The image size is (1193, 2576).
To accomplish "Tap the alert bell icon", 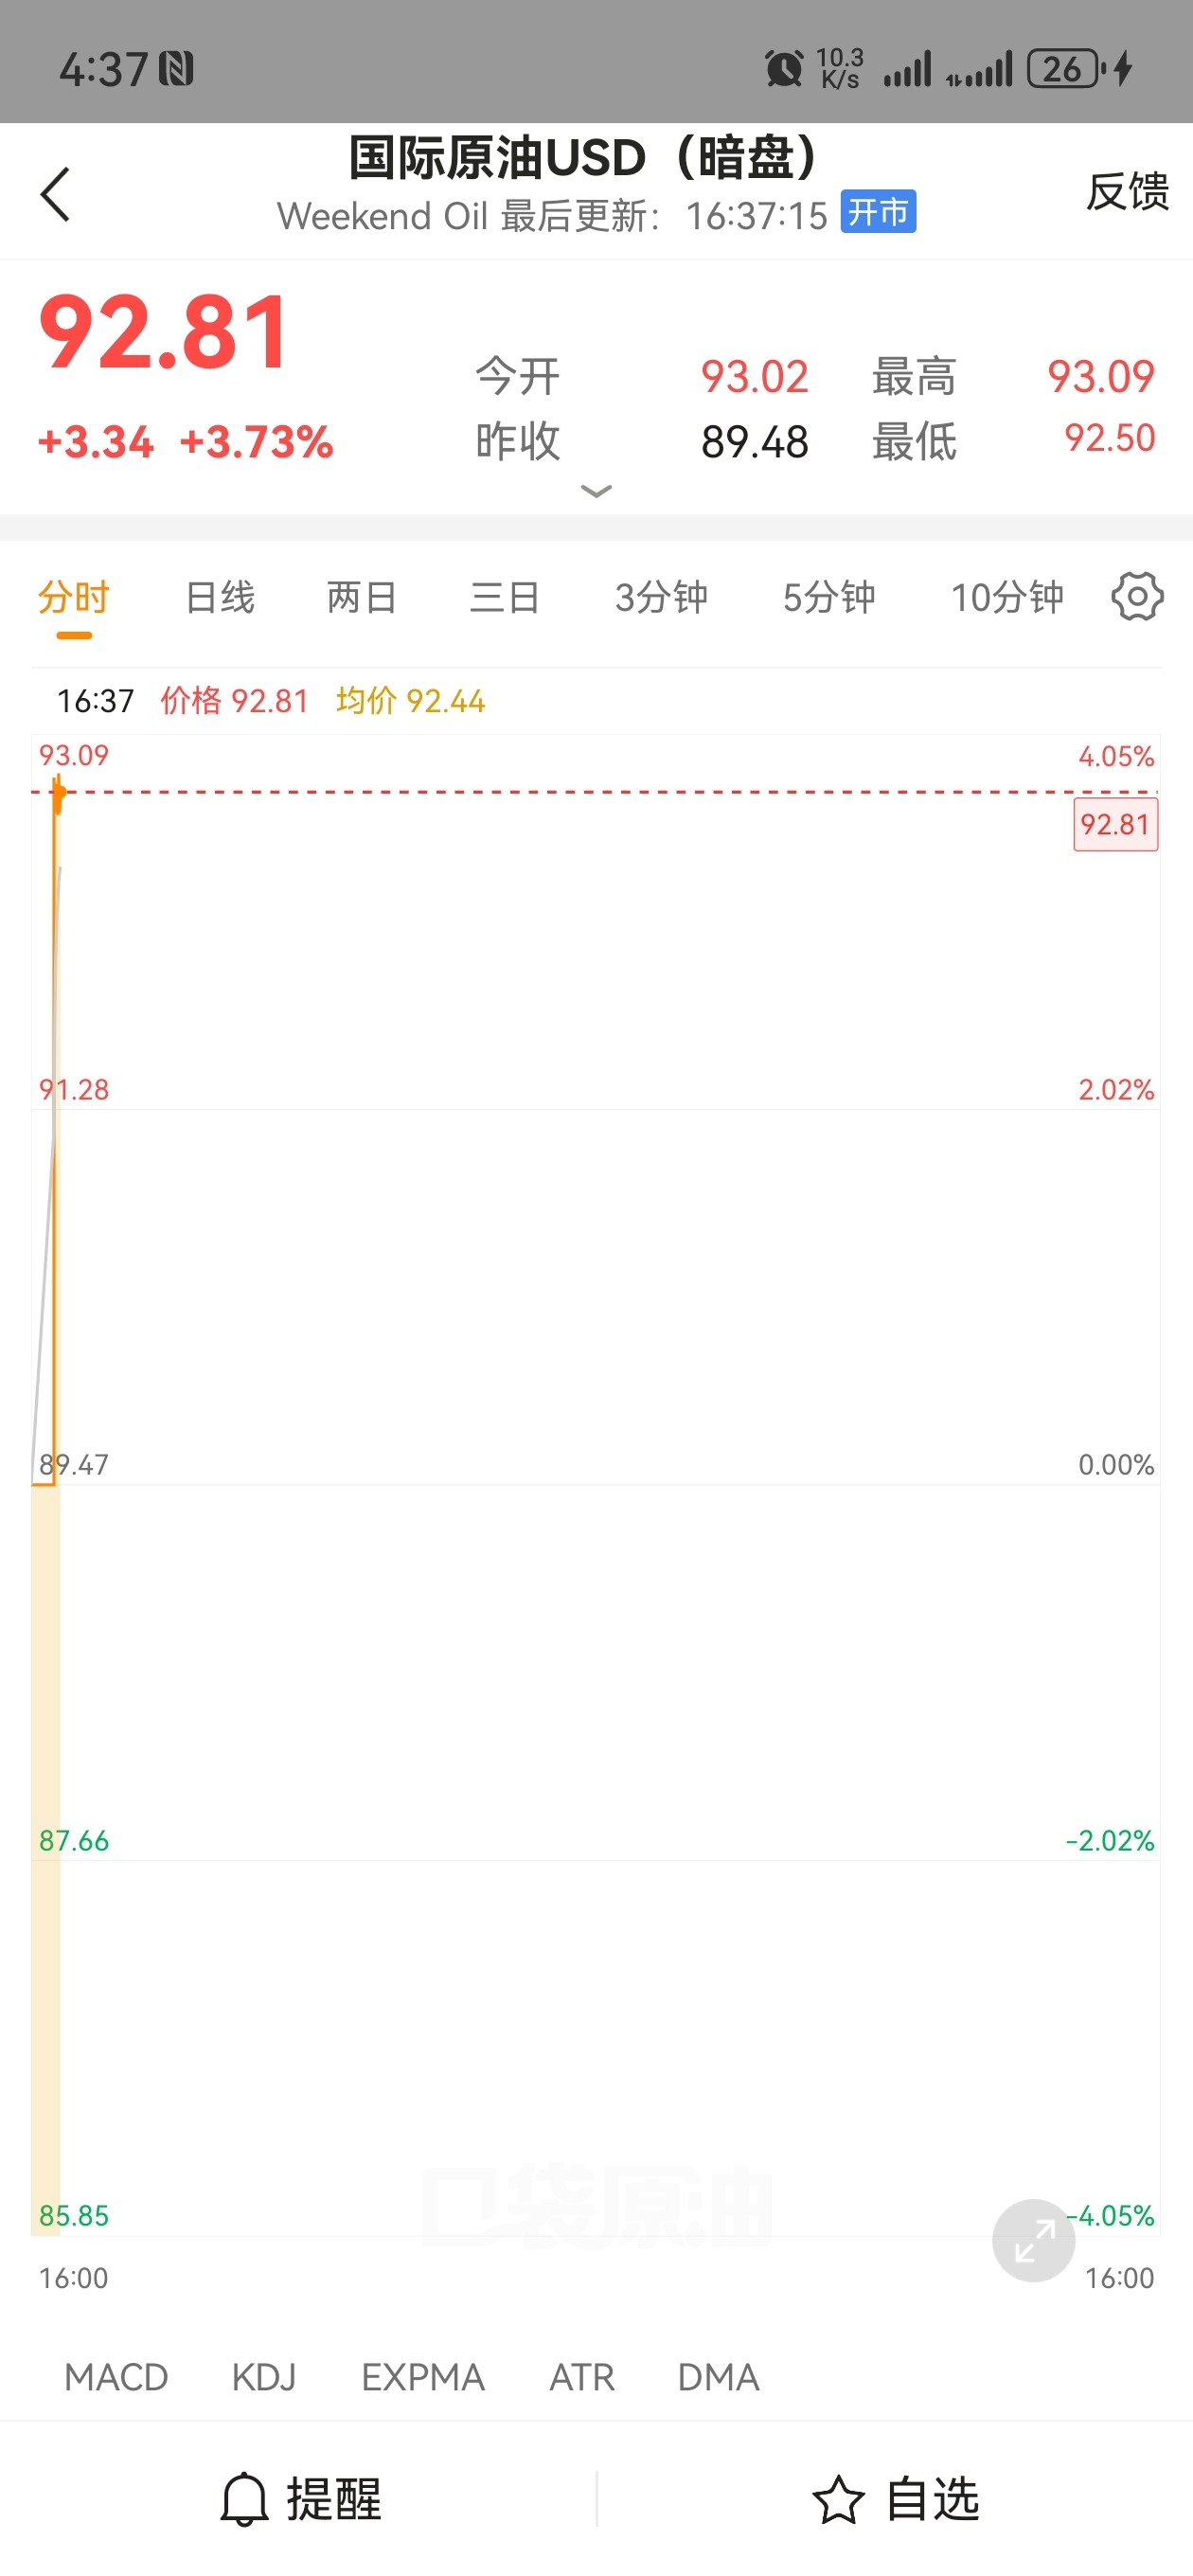I will 244,2499.
